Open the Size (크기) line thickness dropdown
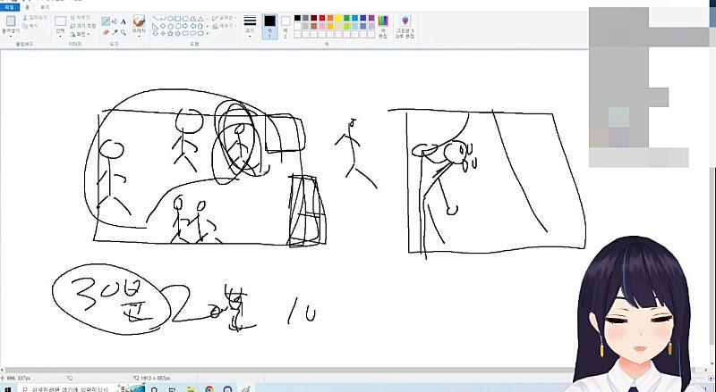This screenshot has width=716, height=392. 250,27
